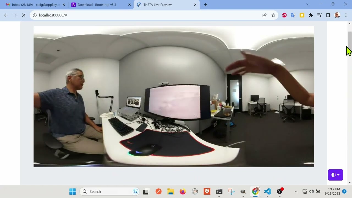Bookmark this page with the star
The image size is (352, 198).
click(x=273, y=15)
